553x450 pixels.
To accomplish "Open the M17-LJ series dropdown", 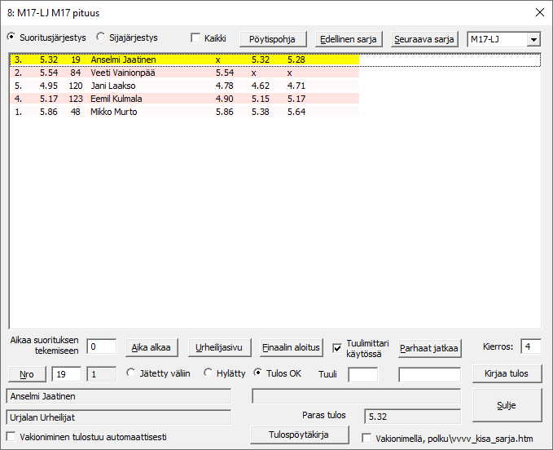I will click(x=533, y=39).
